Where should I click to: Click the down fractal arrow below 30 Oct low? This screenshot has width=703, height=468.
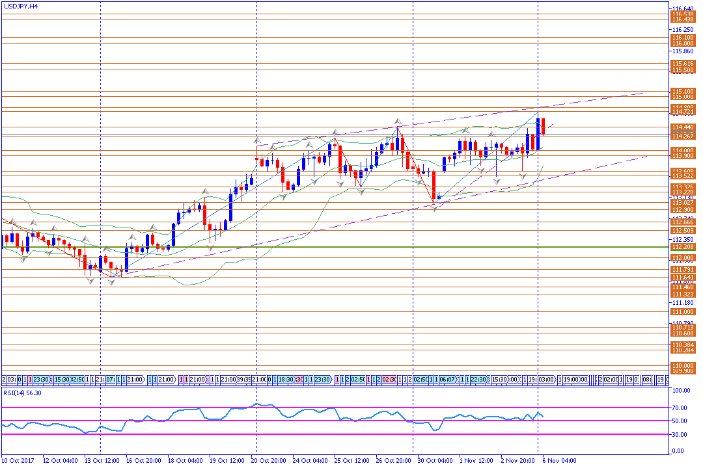pyautogui.click(x=434, y=208)
